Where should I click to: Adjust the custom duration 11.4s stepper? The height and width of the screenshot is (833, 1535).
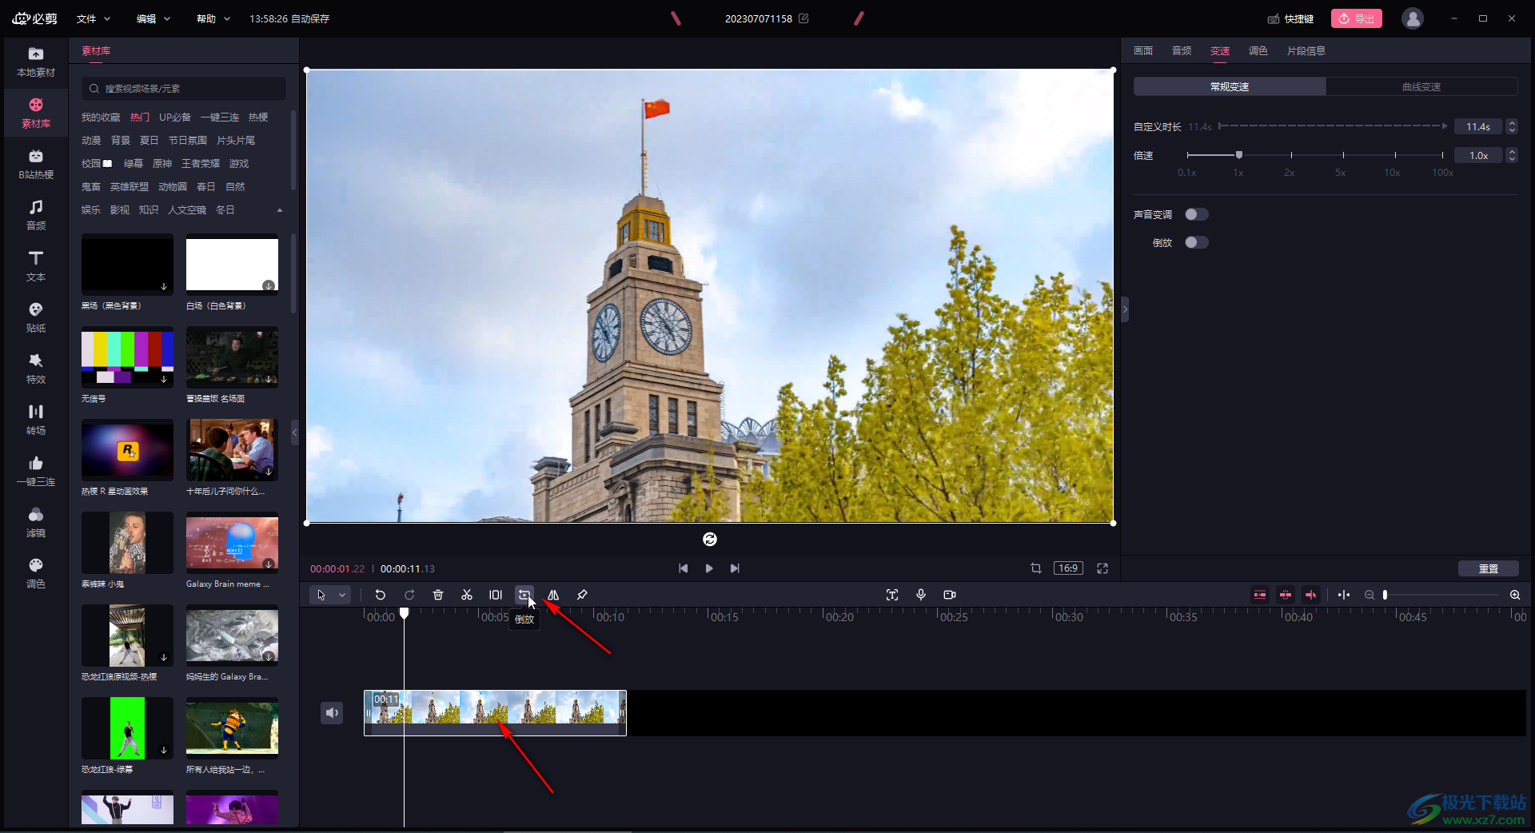click(x=1512, y=126)
